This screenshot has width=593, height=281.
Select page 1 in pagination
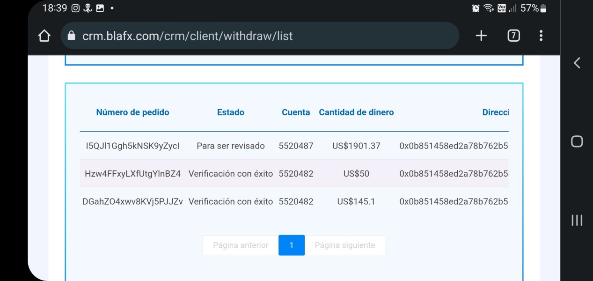point(292,245)
